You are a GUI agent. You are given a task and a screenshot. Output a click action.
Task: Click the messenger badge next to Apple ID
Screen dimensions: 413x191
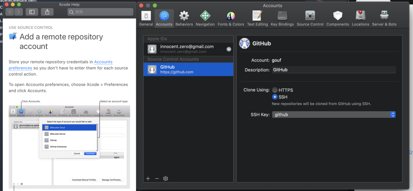coord(229,49)
